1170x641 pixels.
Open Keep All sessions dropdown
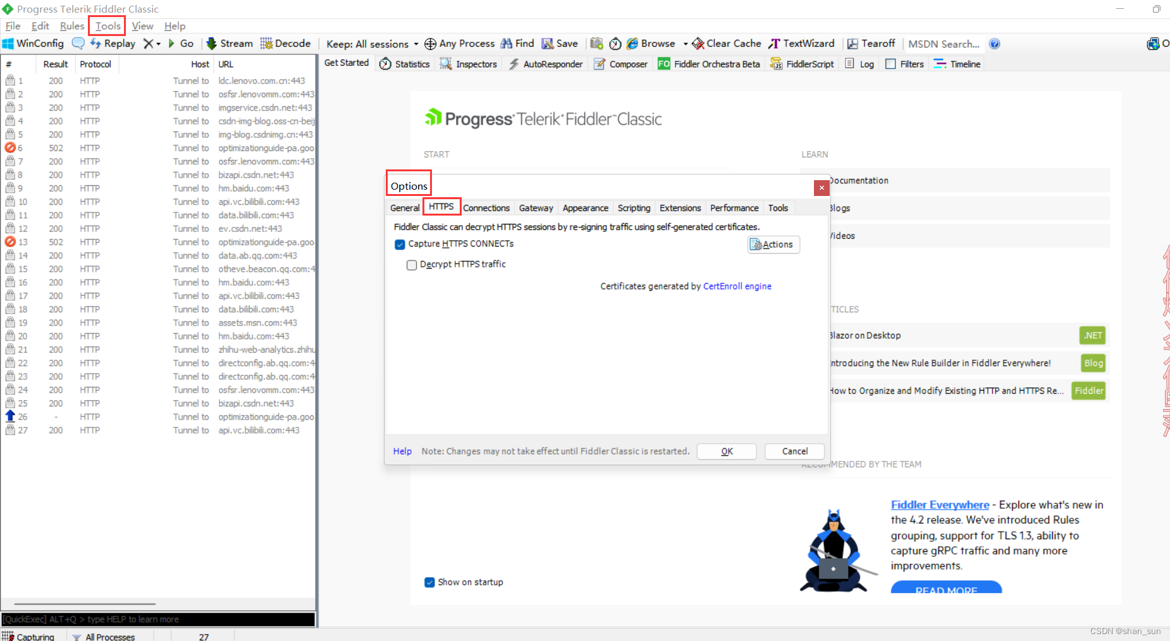click(372, 44)
